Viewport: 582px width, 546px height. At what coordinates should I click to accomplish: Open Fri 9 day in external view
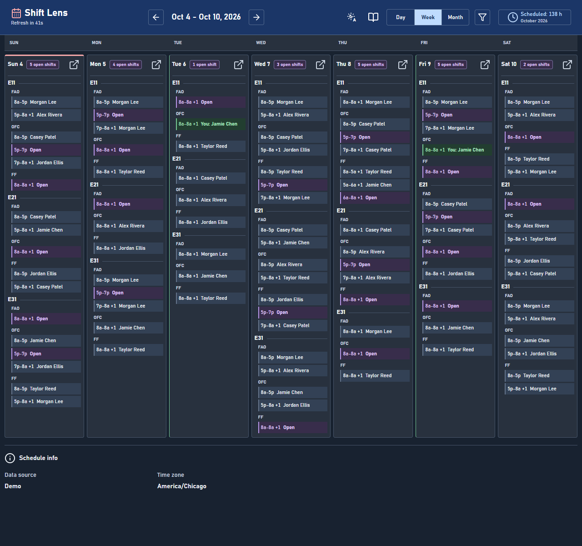485,65
